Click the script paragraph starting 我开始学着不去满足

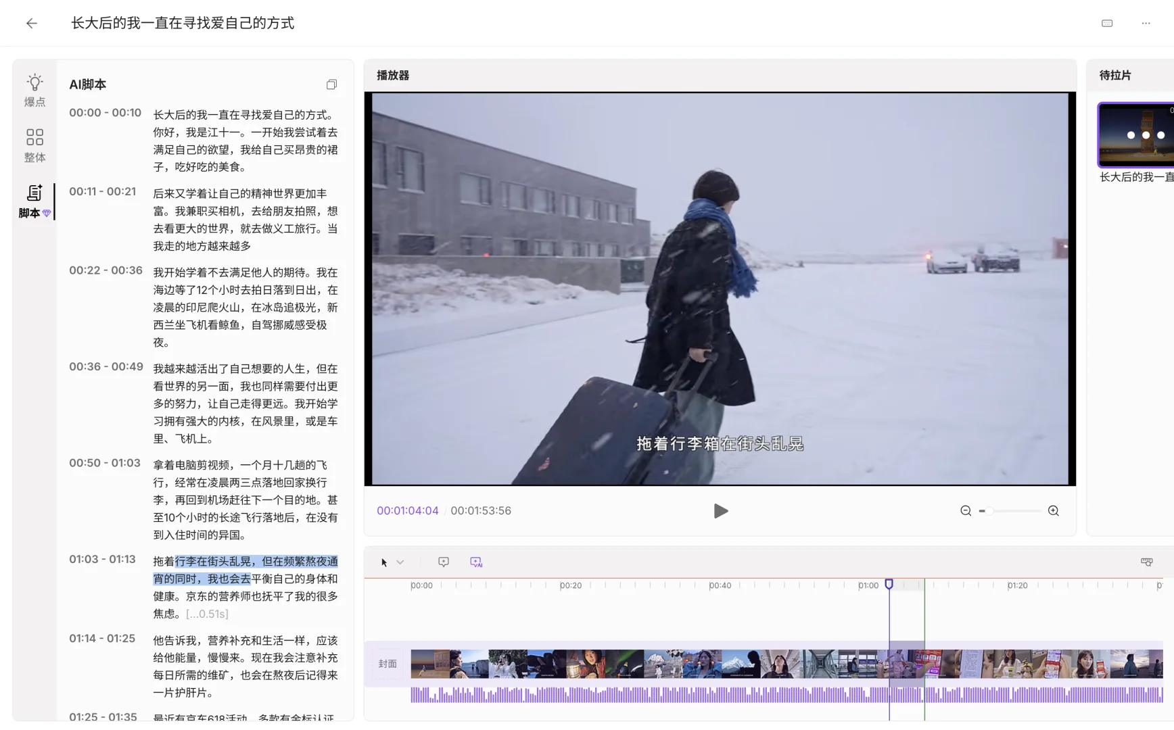(x=245, y=308)
